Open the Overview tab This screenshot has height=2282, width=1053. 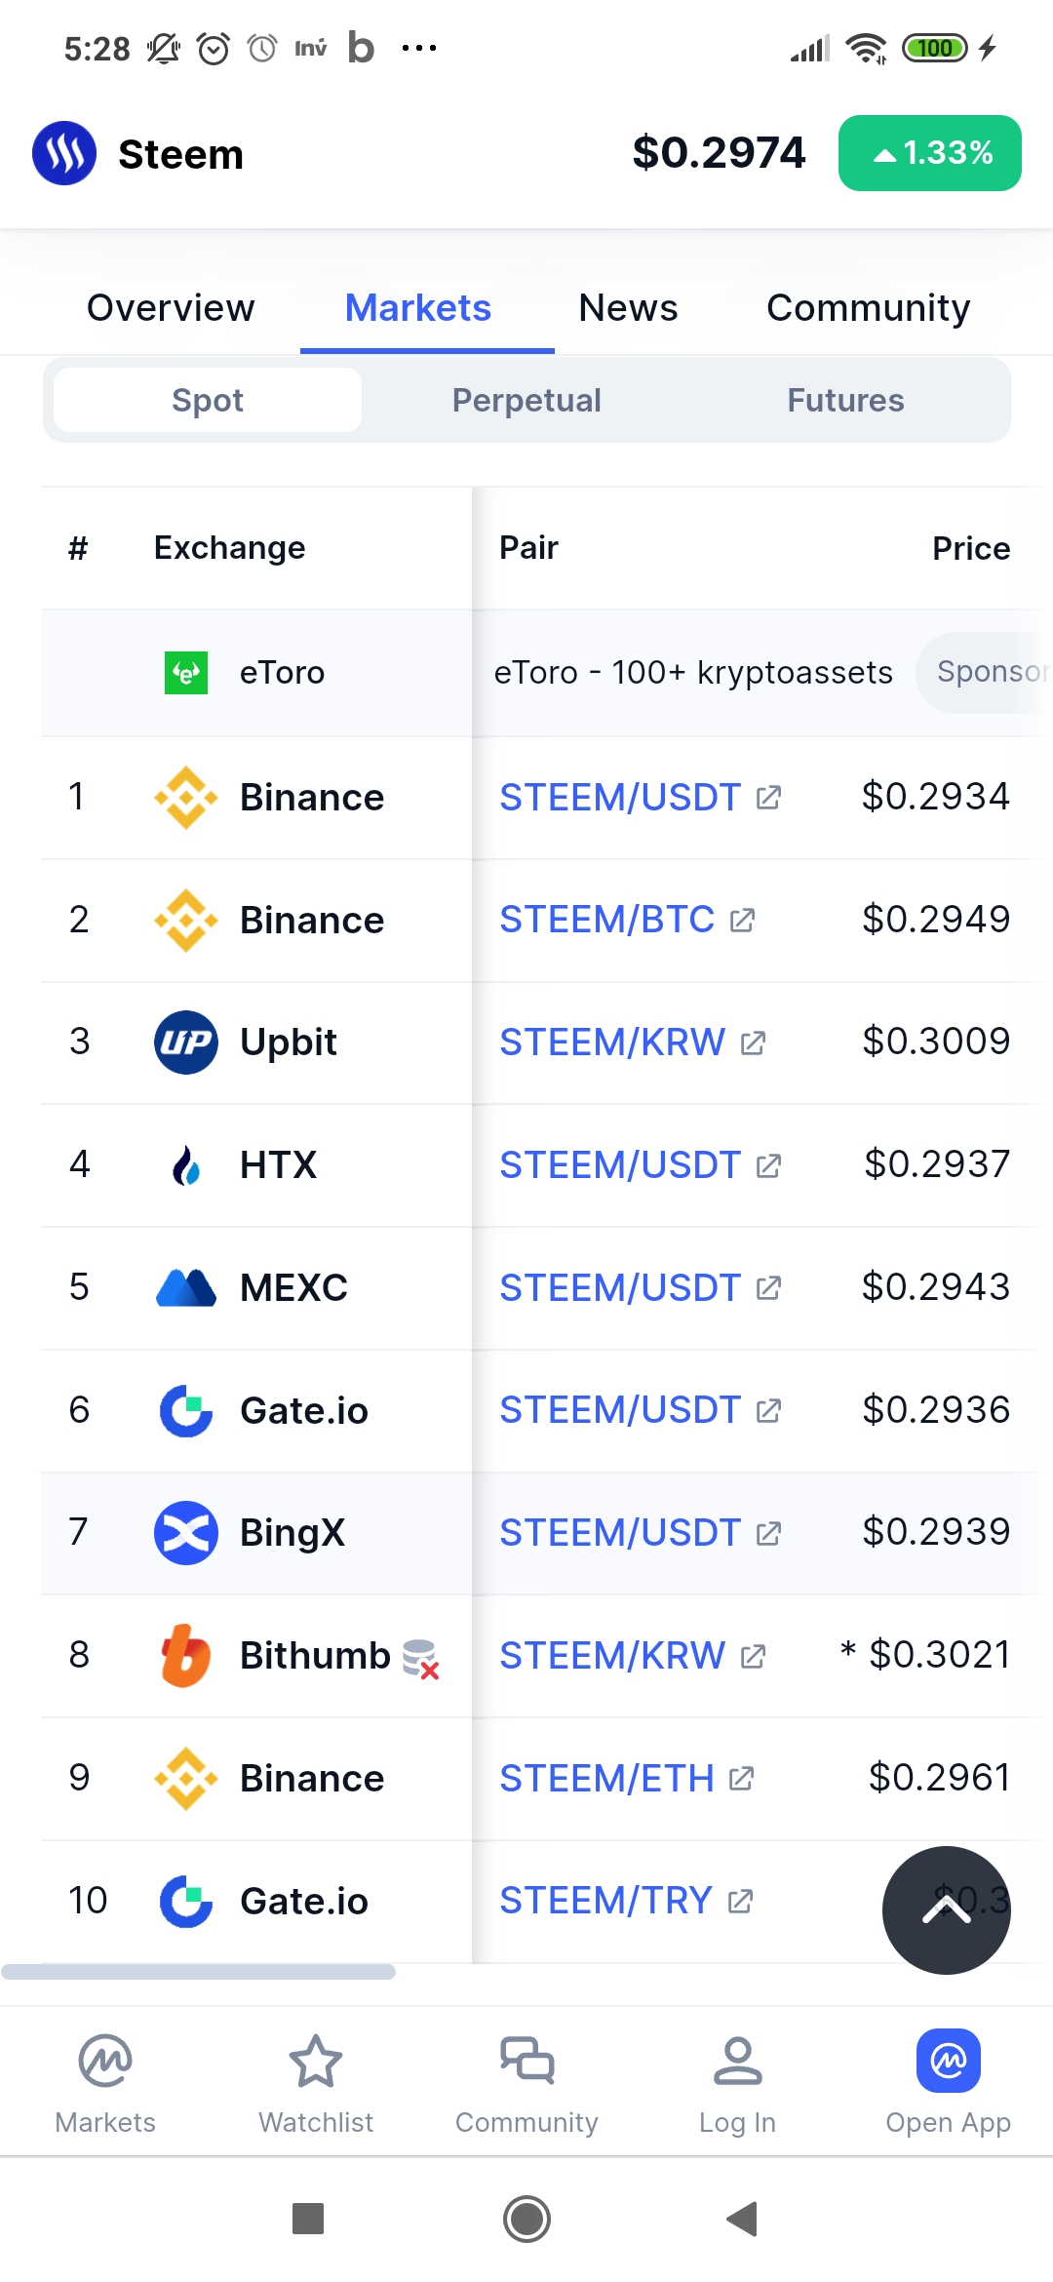point(171,308)
